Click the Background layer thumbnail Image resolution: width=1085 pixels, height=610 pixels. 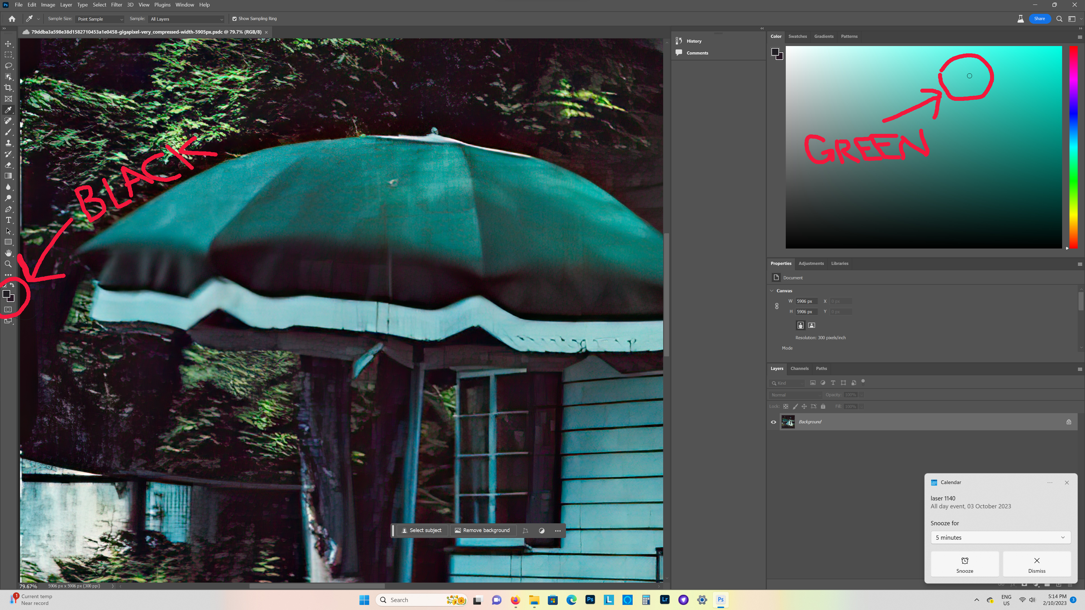click(788, 422)
